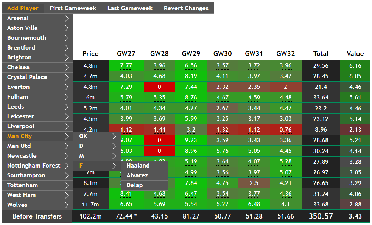This screenshot has height=225, width=372.
Task: Choose Nottingham Forest in team list
Action: pyautogui.click(x=37, y=166)
